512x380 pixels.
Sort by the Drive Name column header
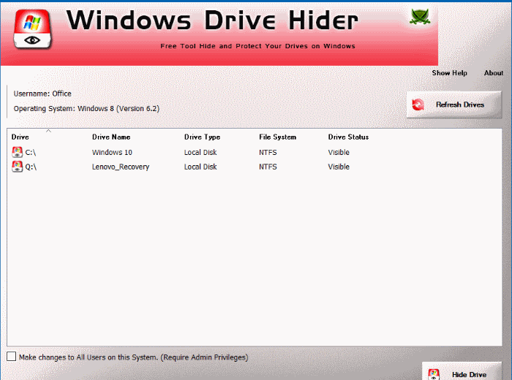pyautogui.click(x=110, y=137)
